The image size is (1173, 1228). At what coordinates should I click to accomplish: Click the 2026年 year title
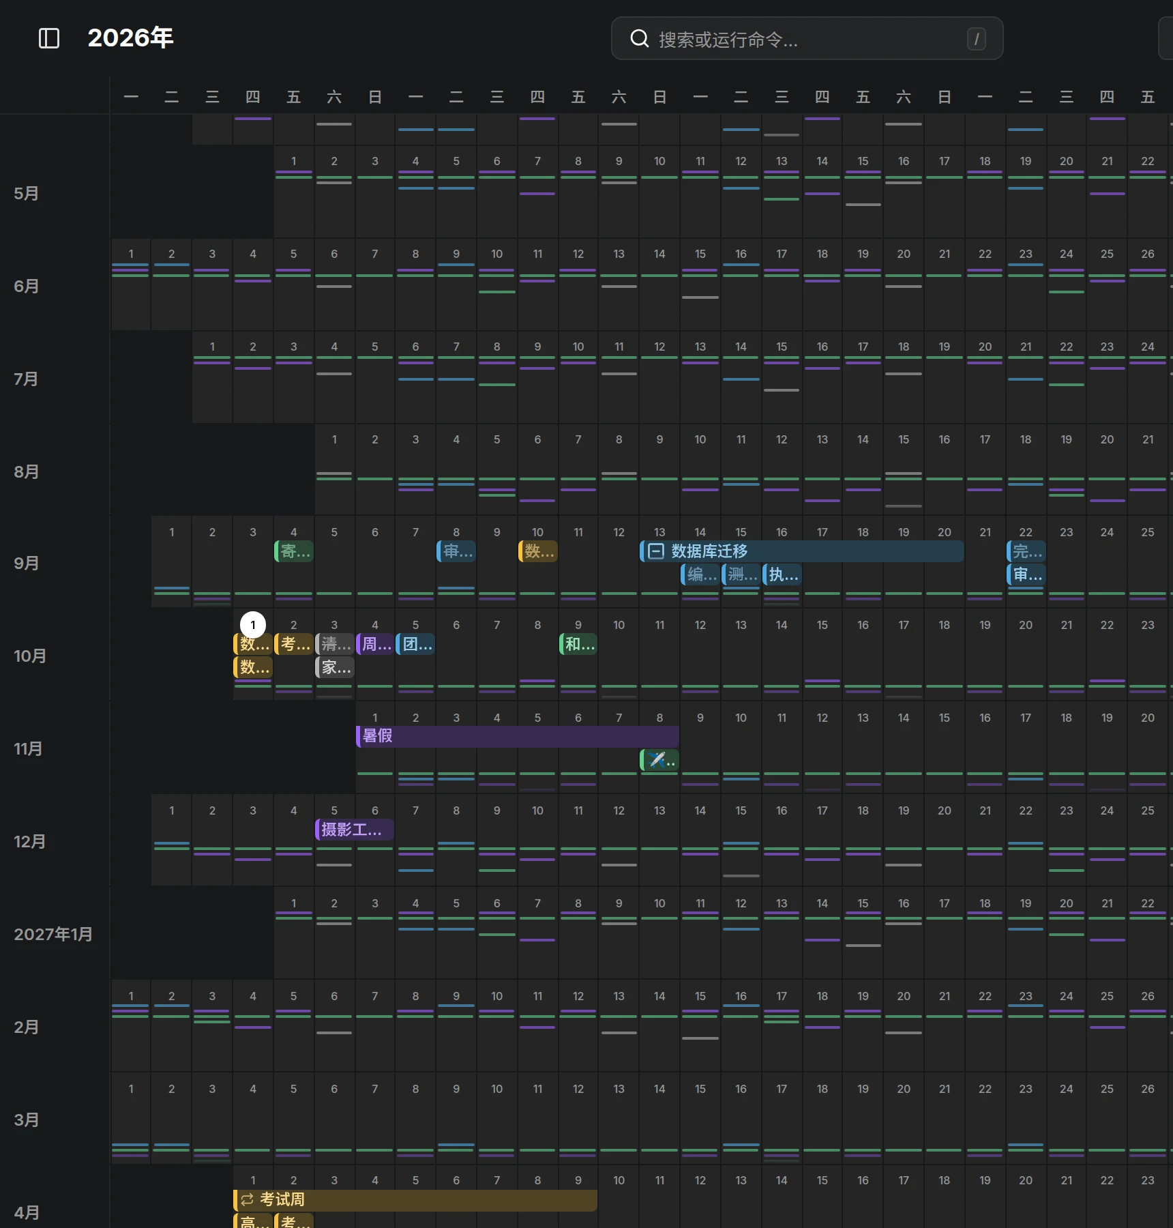(130, 38)
